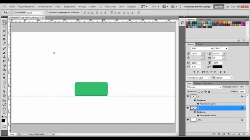
Task: Select the Hand tool
Action: pyautogui.click(x=4, y=109)
